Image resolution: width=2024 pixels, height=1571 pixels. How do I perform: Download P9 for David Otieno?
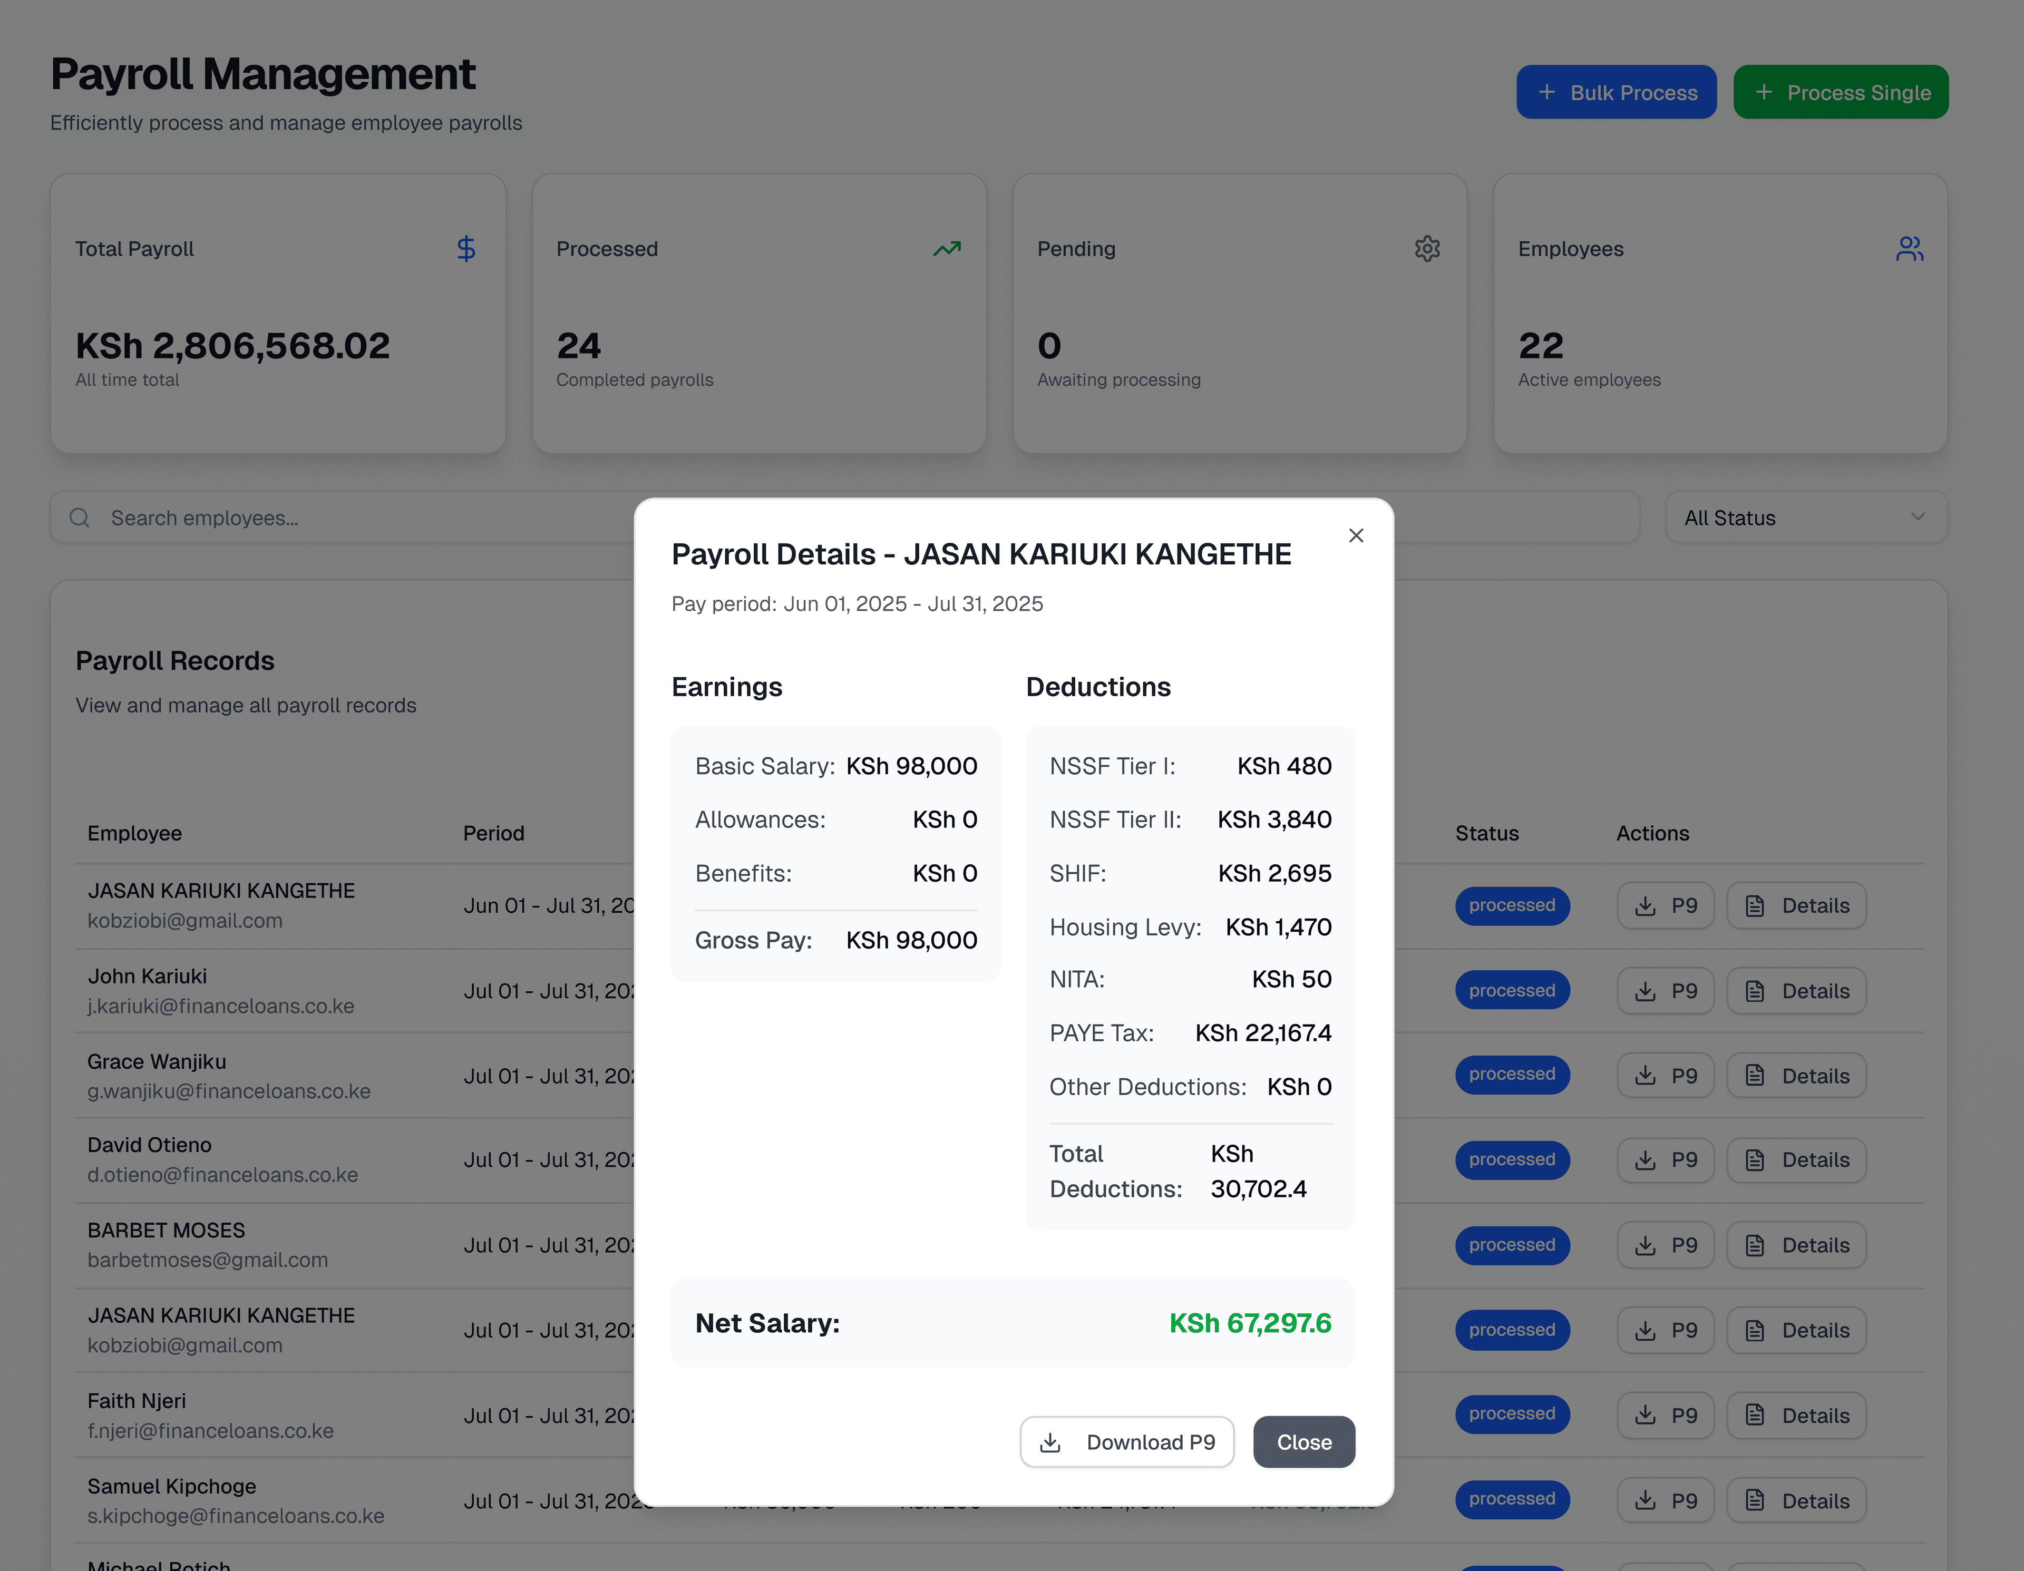click(1666, 1159)
